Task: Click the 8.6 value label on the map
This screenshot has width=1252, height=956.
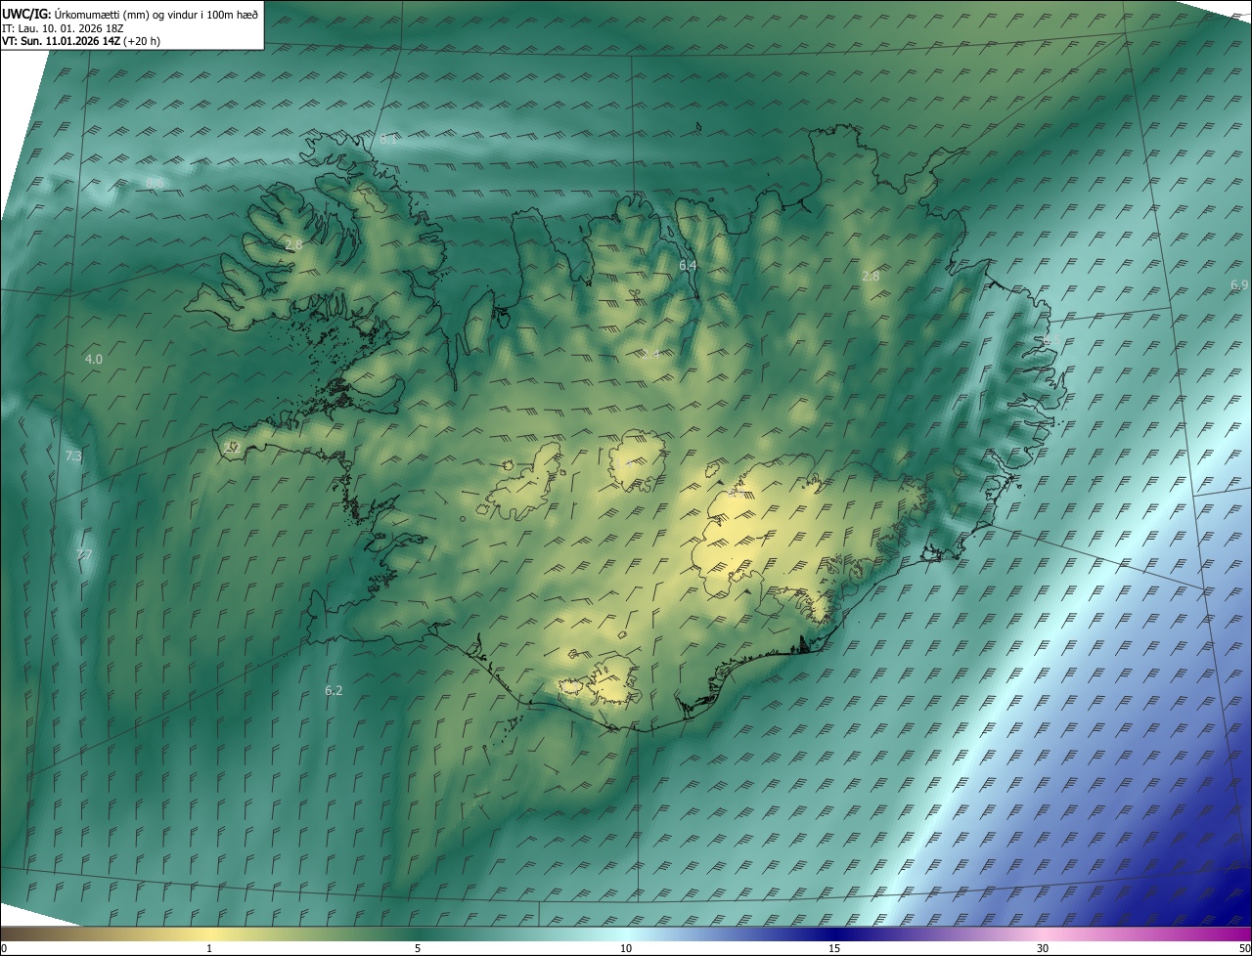Action: pos(155,183)
